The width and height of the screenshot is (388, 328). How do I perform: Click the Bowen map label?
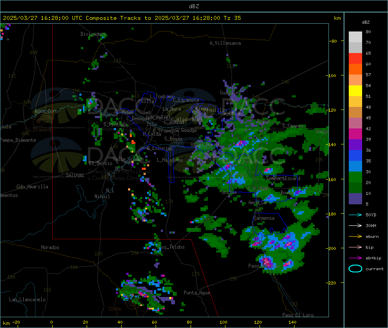point(287,192)
